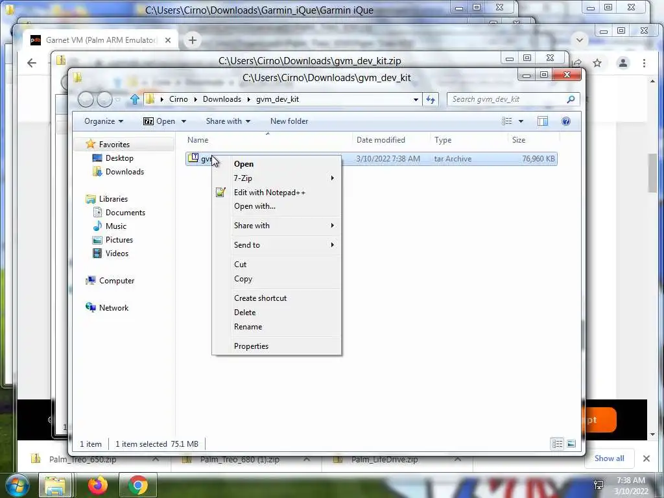Image resolution: width=664 pixels, height=498 pixels.
Task: Click Cirno in the address breadcrumb
Action: click(x=178, y=99)
